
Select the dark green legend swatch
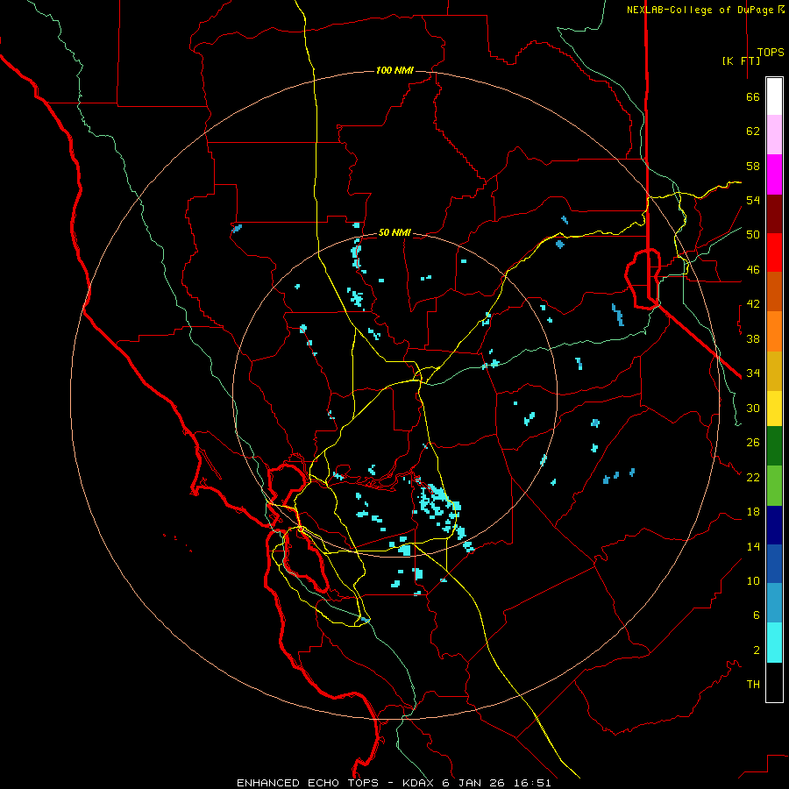pos(774,446)
